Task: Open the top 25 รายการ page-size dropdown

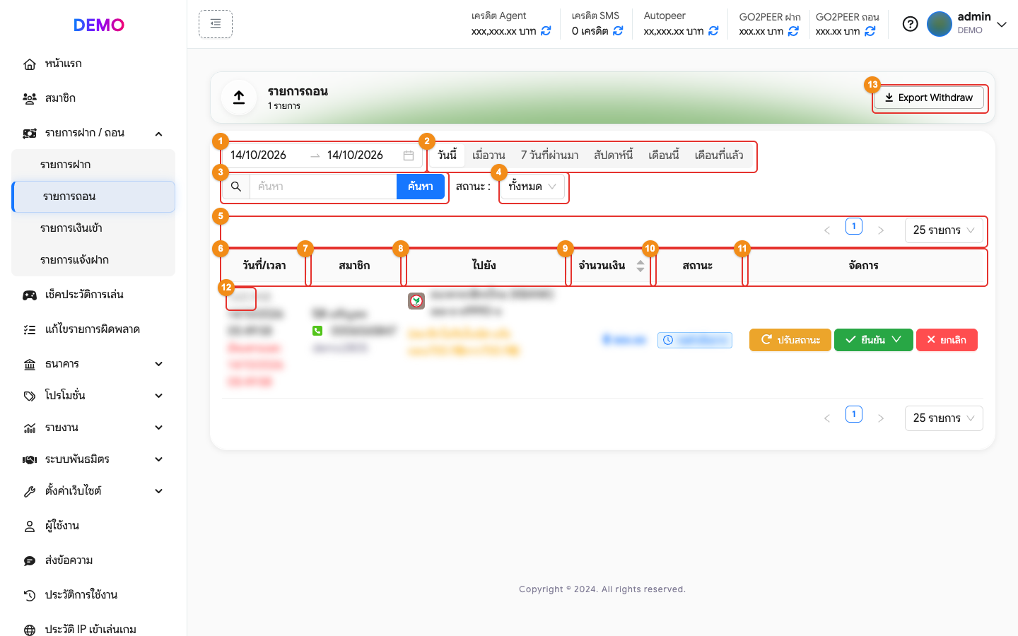Action: 944,230
